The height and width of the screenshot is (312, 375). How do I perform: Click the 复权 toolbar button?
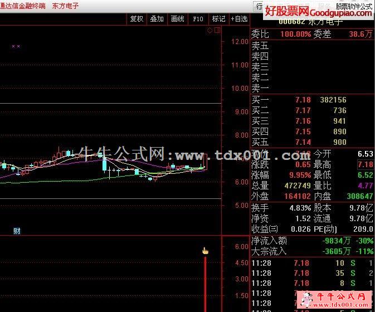(137, 19)
